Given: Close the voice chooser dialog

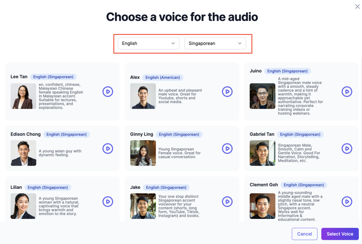Looking at the screenshot, I should point(357,6).
